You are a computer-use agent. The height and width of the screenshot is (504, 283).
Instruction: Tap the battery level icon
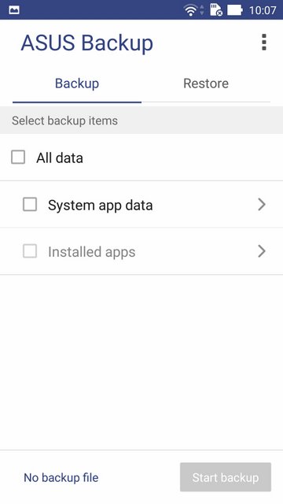234,10
